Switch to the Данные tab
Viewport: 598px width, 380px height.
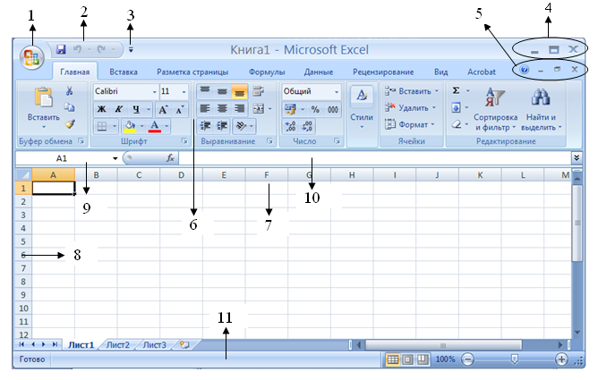[319, 72]
